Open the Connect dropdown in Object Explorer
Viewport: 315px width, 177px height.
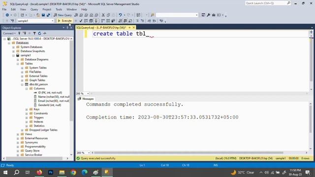[9, 33]
